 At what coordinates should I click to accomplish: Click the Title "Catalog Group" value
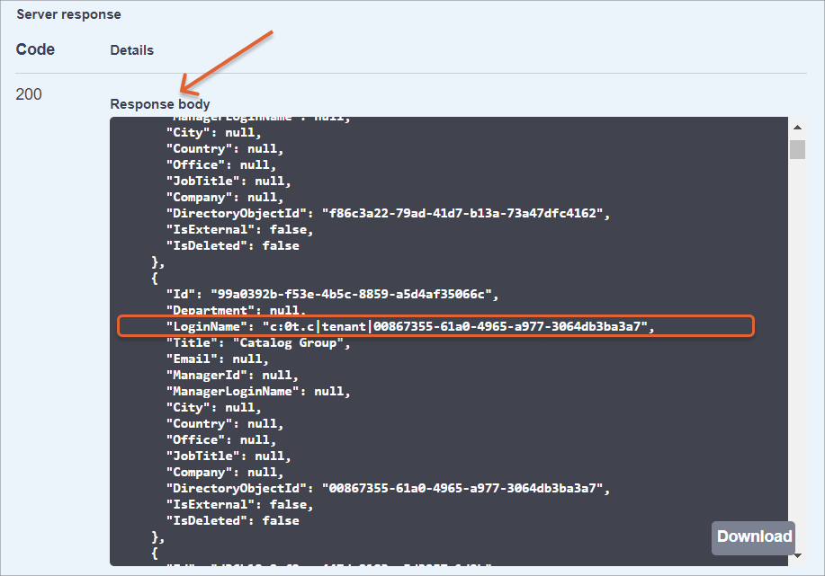[285, 342]
